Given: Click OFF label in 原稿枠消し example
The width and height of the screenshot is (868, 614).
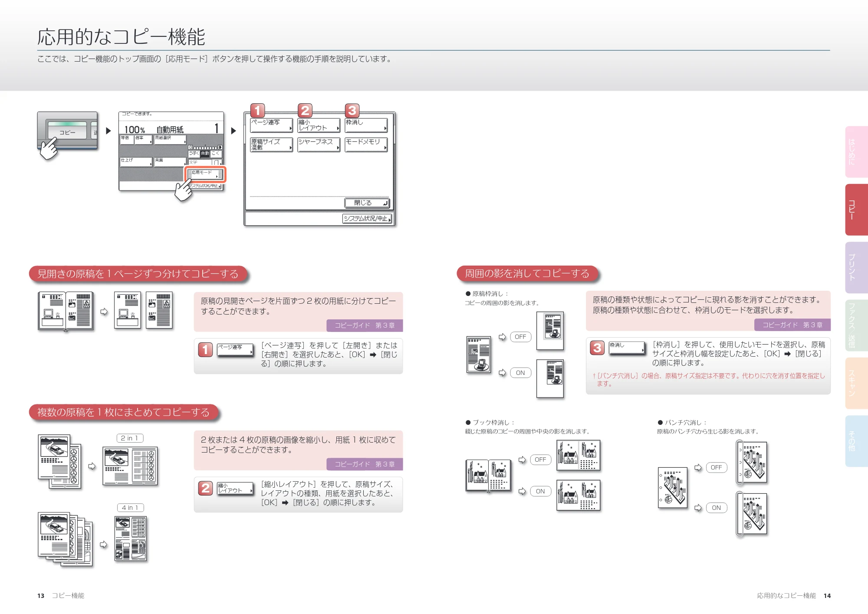Looking at the screenshot, I should click(520, 337).
